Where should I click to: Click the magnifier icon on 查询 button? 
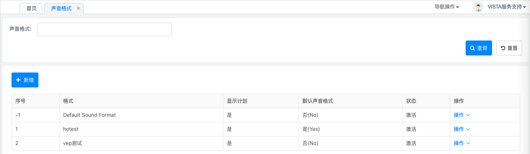472,48
